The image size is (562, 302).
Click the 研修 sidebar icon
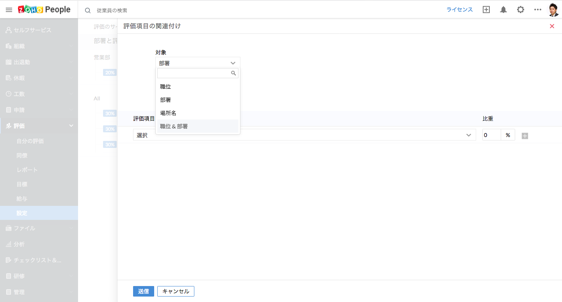point(9,276)
